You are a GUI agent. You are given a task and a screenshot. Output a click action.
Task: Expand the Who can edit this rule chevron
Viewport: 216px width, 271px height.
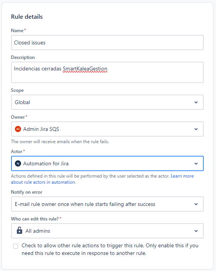[196, 231]
